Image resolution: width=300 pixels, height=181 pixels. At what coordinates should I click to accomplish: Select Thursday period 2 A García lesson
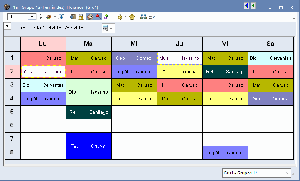click(180, 72)
